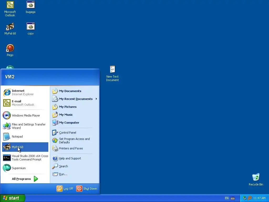This screenshot has width=269, height=202.
Task: Launch MyPal 68 from the Start menu
Action: [x=25, y=147]
